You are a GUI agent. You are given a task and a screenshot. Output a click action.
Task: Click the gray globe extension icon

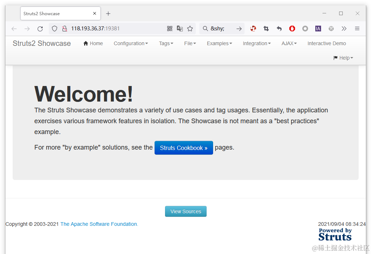(x=331, y=29)
